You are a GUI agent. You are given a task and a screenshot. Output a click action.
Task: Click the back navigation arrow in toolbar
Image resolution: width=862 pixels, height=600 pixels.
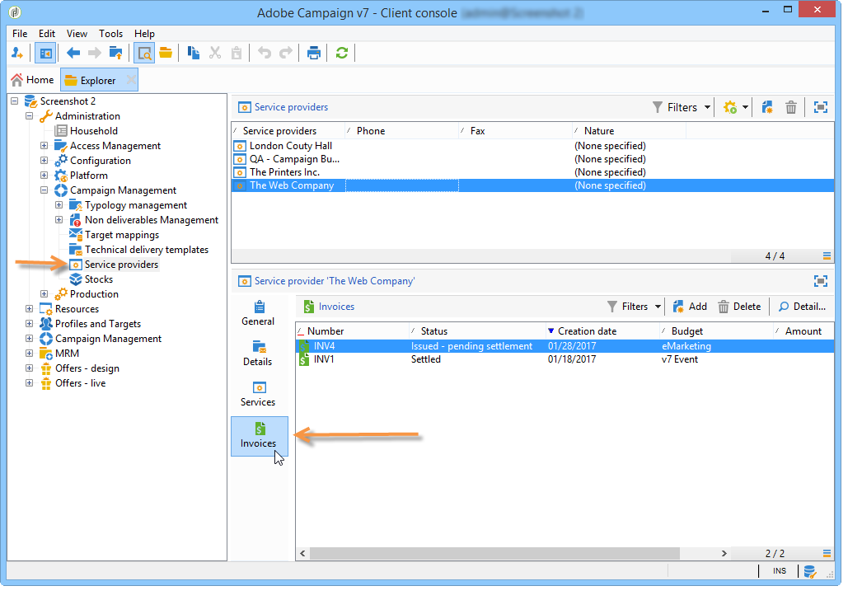tap(73, 54)
